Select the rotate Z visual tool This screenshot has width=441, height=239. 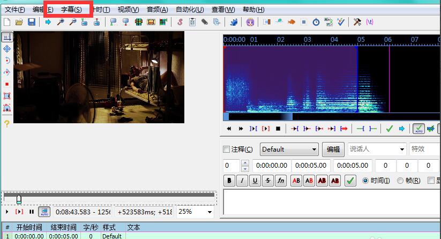click(7, 61)
